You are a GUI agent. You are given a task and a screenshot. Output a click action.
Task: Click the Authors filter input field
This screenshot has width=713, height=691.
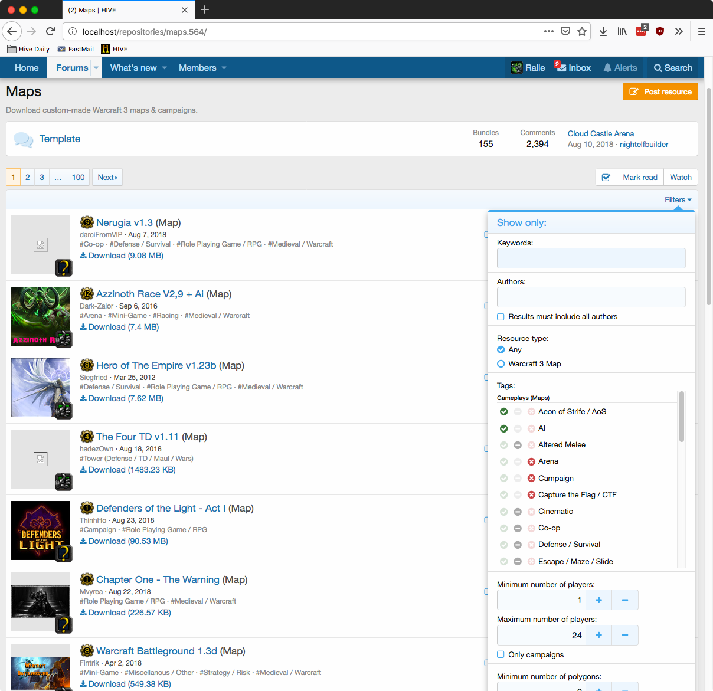click(591, 297)
